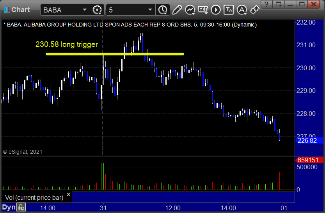Open symbol settings gear icon
Image resolution: width=325 pixels, height=213 pixels.
[97, 10]
